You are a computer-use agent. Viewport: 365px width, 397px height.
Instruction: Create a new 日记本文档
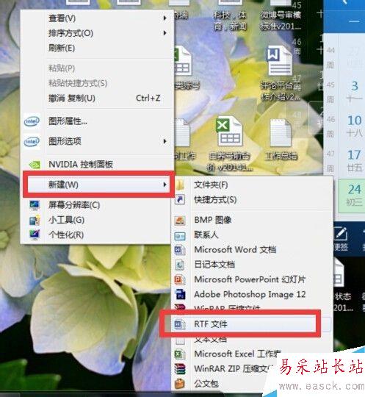pyautogui.click(x=253, y=265)
